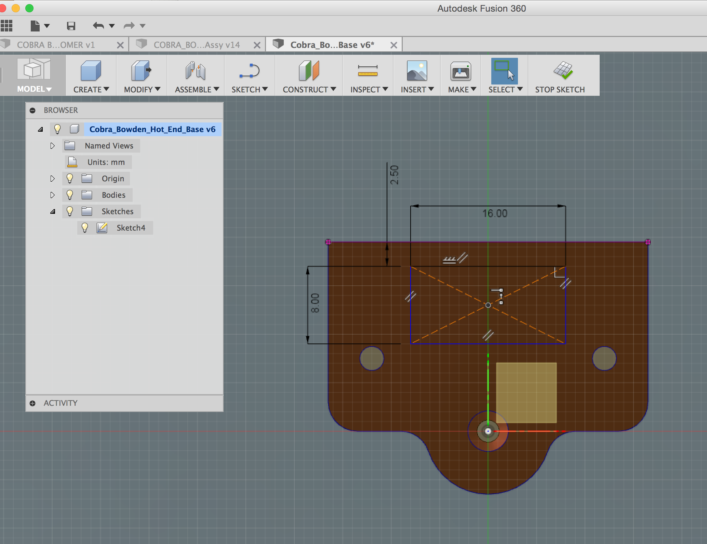
Task: Toggle Origin folder lightbulb visibility
Action: (x=70, y=178)
